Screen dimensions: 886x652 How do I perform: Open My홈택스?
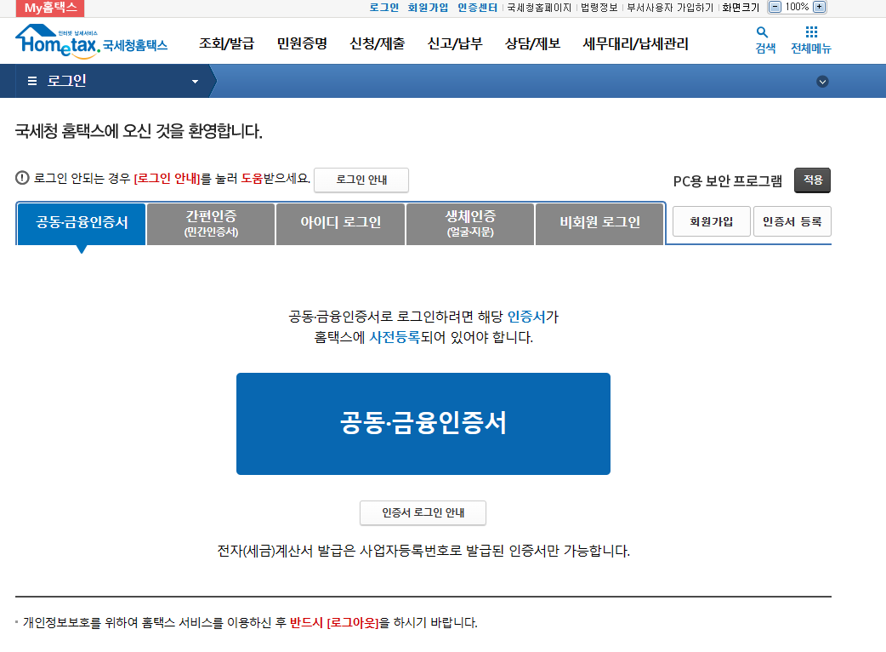click(50, 8)
